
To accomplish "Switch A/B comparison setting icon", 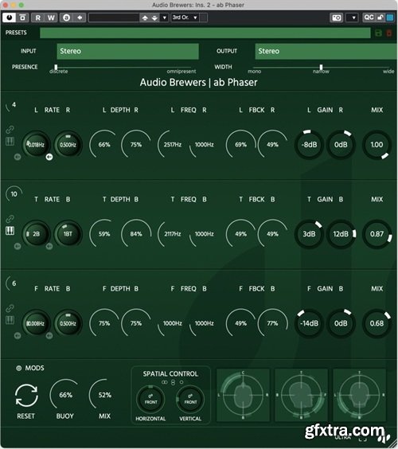I will point(66,18).
